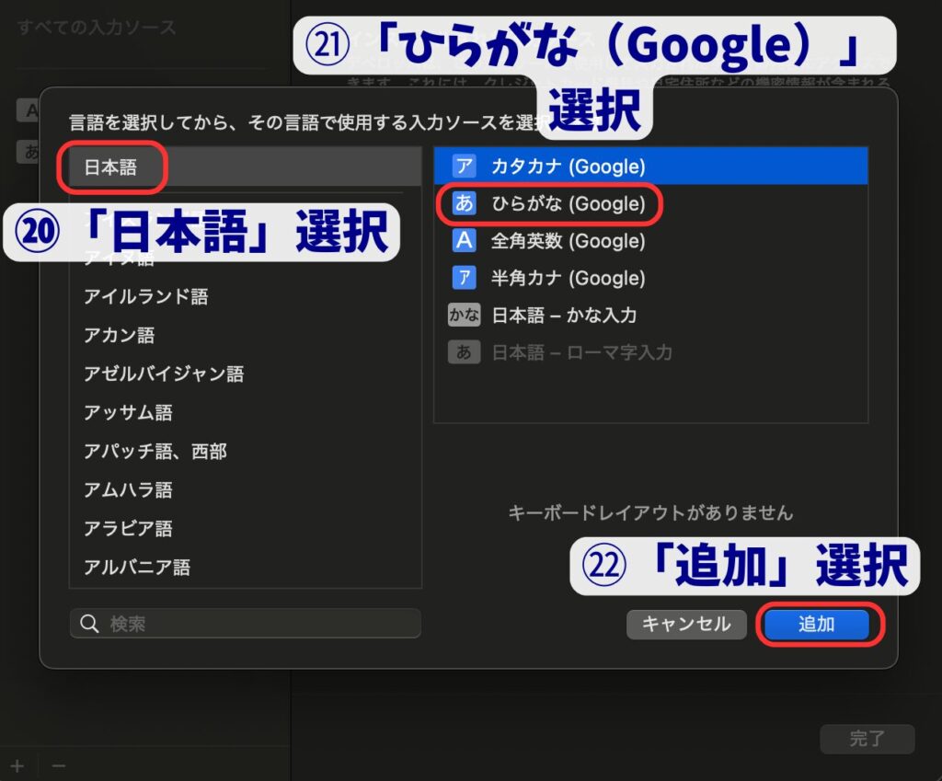Select アルバニア語 in the language list
The width and height of the screenshot is (942, 781).
(245, 567)
